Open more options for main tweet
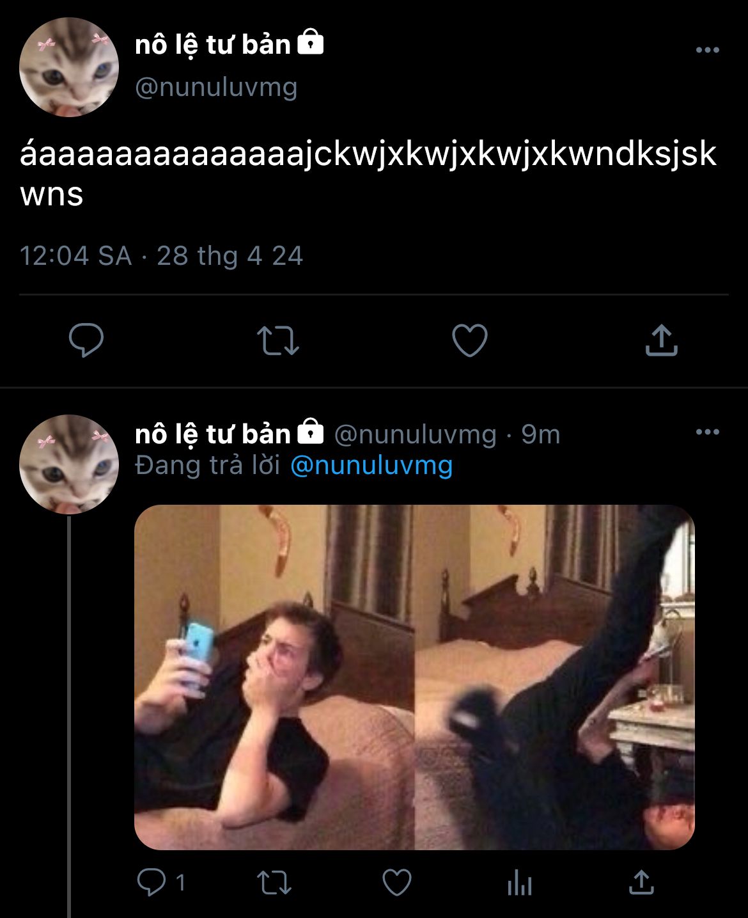This screenshot has width=748, height=918. coord(707,50)
